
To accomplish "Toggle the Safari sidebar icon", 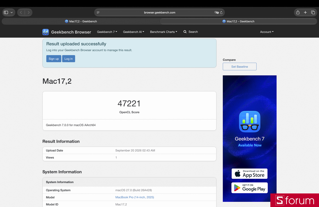I will [6, 12].
